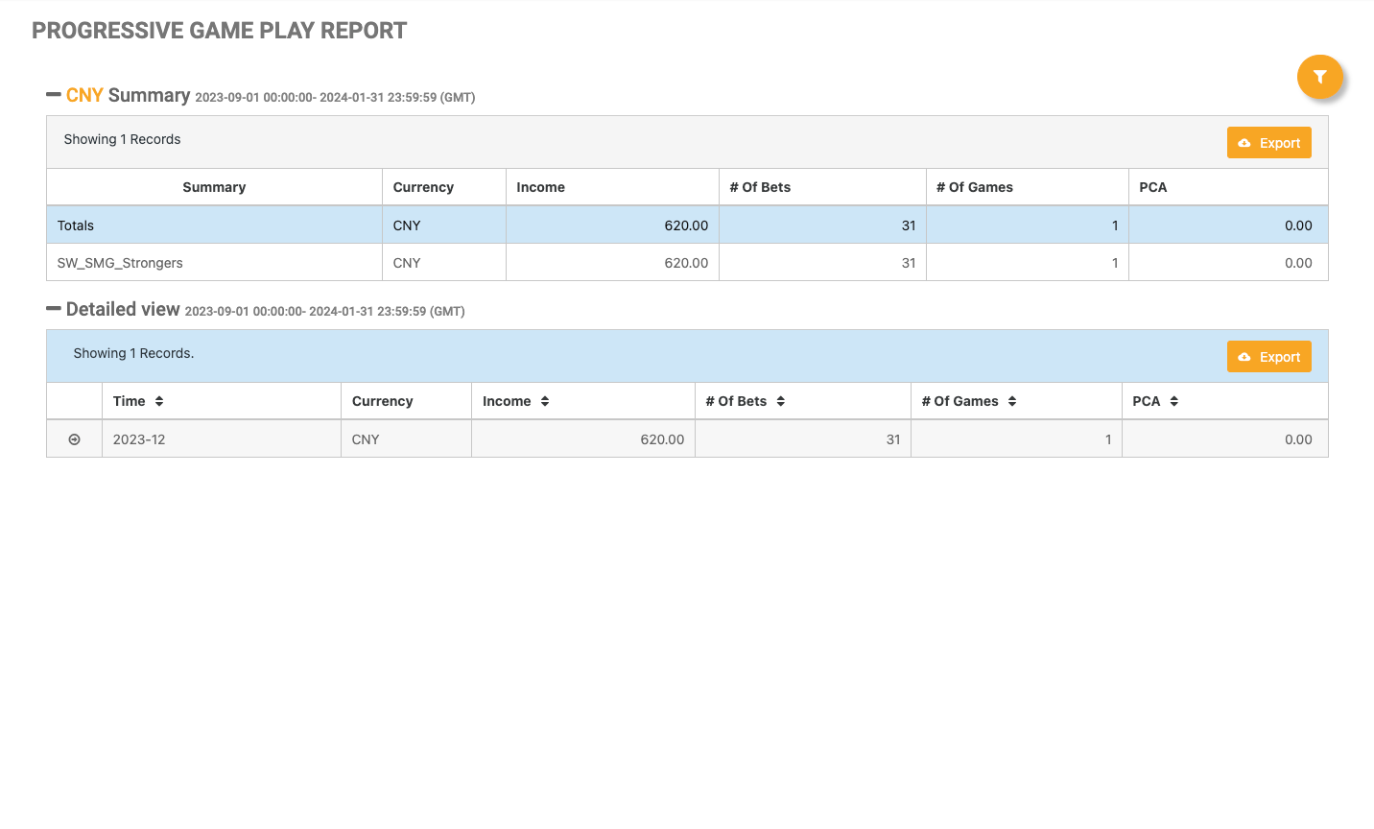
Task: Open the orange filter funnel button
Action: tap(1319, 77)
